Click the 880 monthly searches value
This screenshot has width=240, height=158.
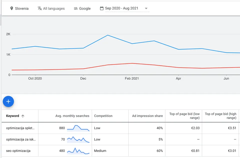coord(62,128)
